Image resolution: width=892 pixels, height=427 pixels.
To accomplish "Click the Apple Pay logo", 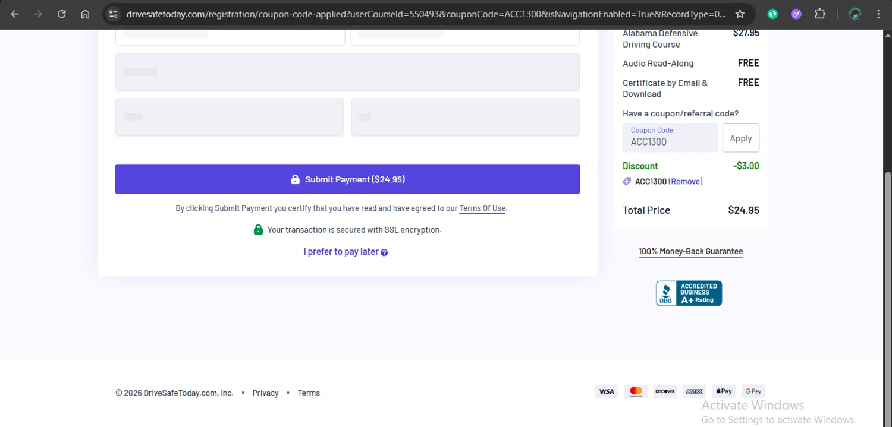I will tap(724, 391).
